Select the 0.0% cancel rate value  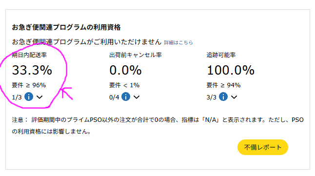click(125, 70)
